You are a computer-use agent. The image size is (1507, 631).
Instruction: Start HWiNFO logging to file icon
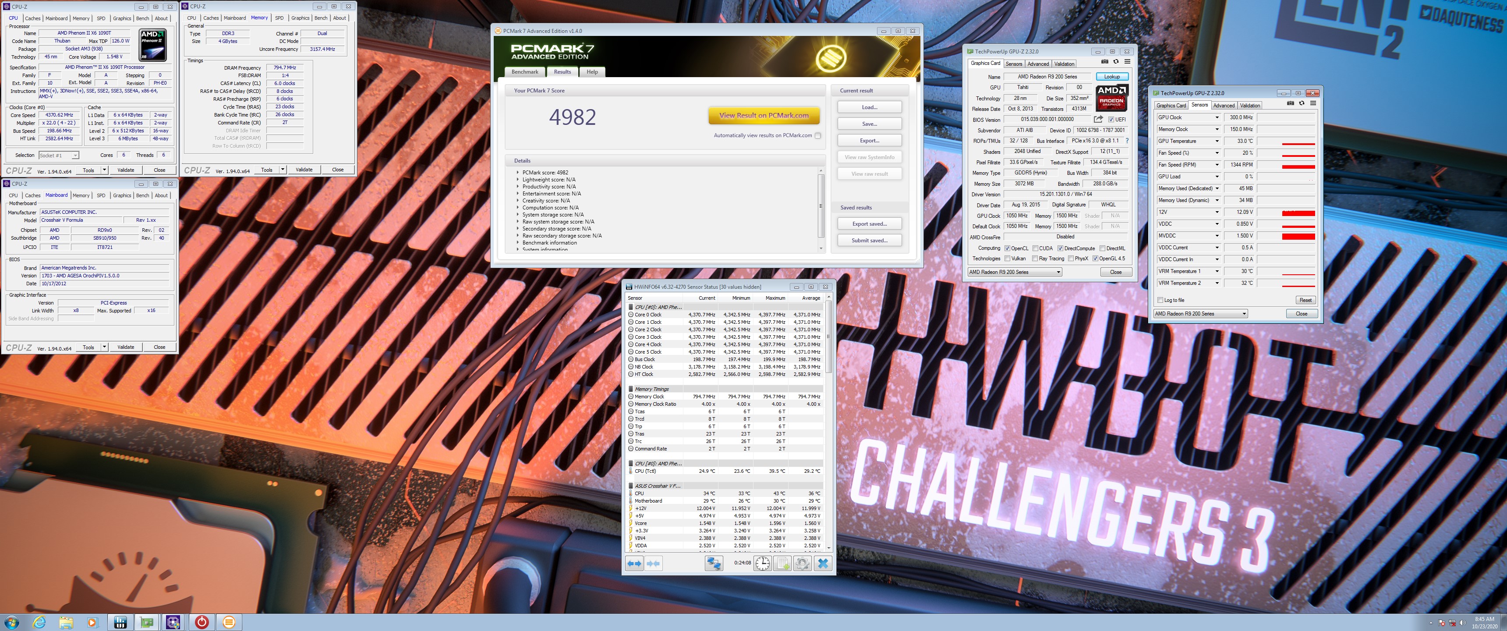click(x=783, y=563)
